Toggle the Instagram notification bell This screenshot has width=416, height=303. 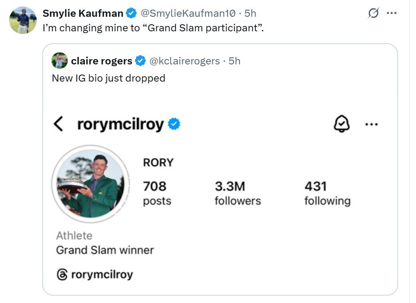pyautogui.click(x=341, y=124)
